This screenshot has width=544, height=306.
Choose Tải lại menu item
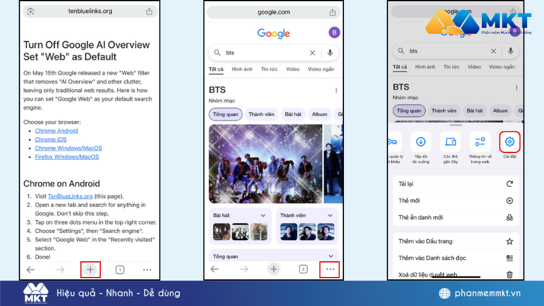(456, 184)
